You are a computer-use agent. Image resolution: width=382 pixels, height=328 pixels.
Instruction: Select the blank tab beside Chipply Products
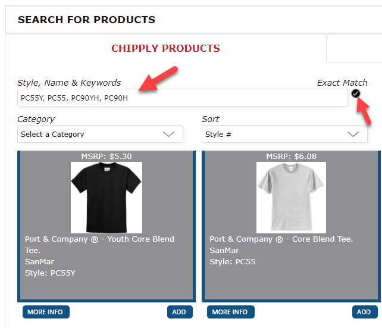click(x=355, y=48)
